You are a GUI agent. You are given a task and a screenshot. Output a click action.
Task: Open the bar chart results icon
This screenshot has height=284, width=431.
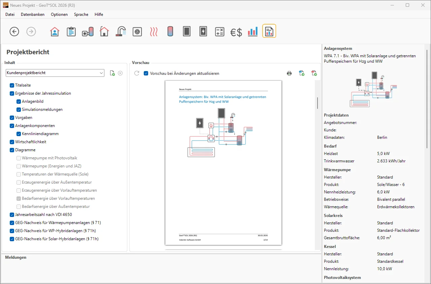[253, 32]
